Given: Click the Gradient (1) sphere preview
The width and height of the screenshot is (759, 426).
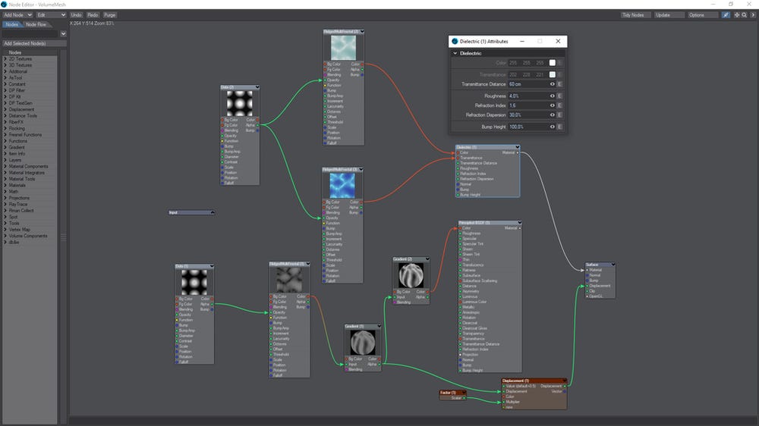Looking at the screenshot, I should pos(363,343).
